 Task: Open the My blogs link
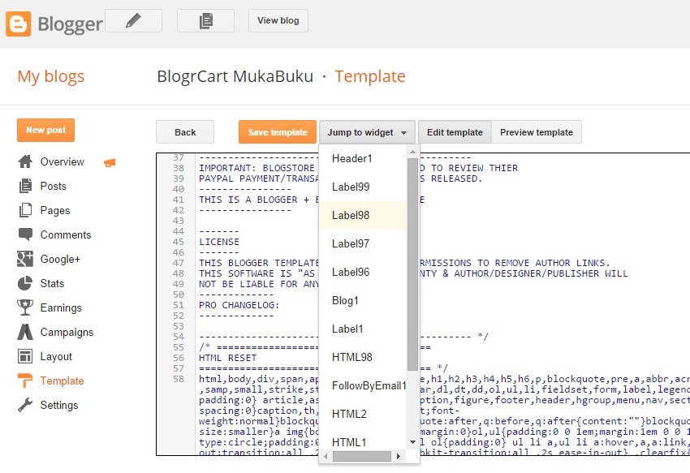click(x=50, y=76)
